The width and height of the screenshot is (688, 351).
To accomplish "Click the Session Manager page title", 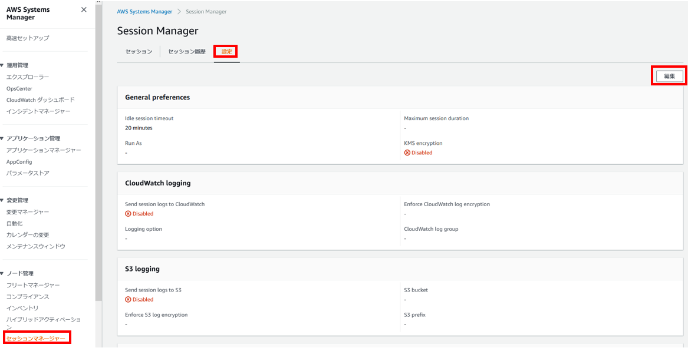I will pyautogui.click(x=157, y=31).
